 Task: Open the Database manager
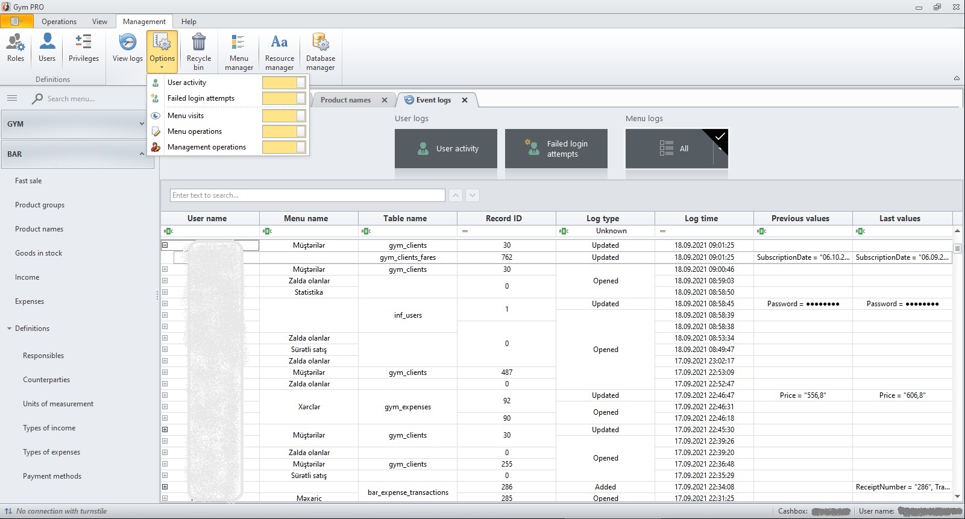coord(321,51)
